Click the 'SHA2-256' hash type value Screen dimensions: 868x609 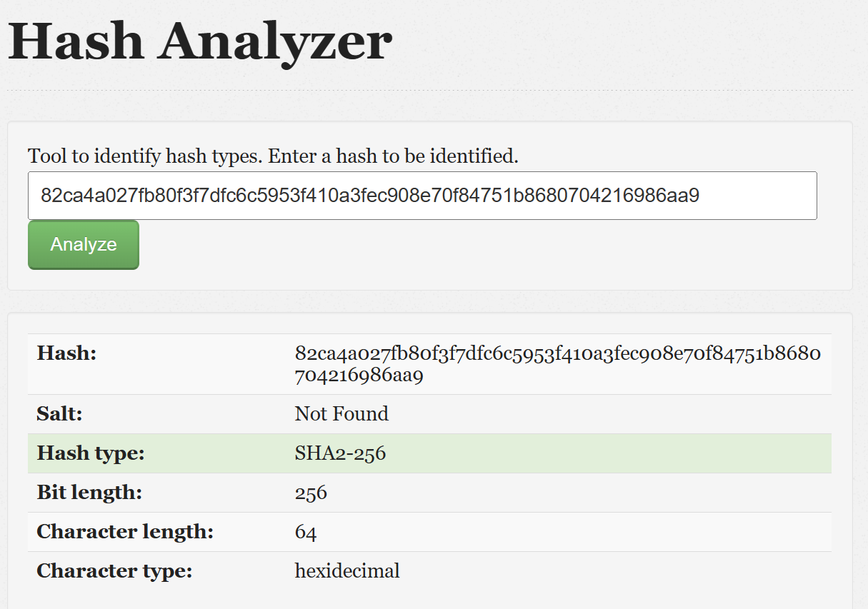340,453
